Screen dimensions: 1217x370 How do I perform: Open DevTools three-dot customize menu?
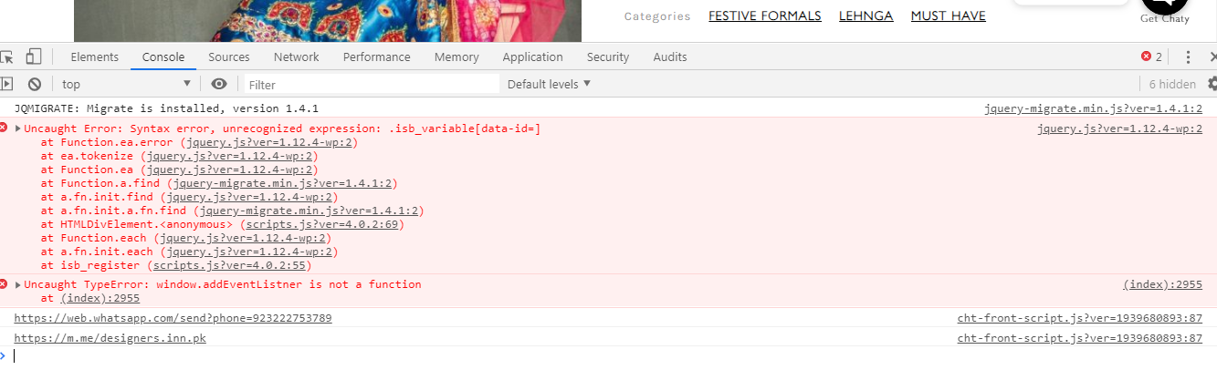(x=1188, y=57)
